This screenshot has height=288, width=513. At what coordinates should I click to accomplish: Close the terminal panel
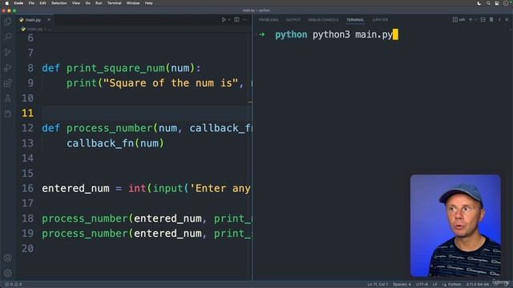(x=507, y=20)
